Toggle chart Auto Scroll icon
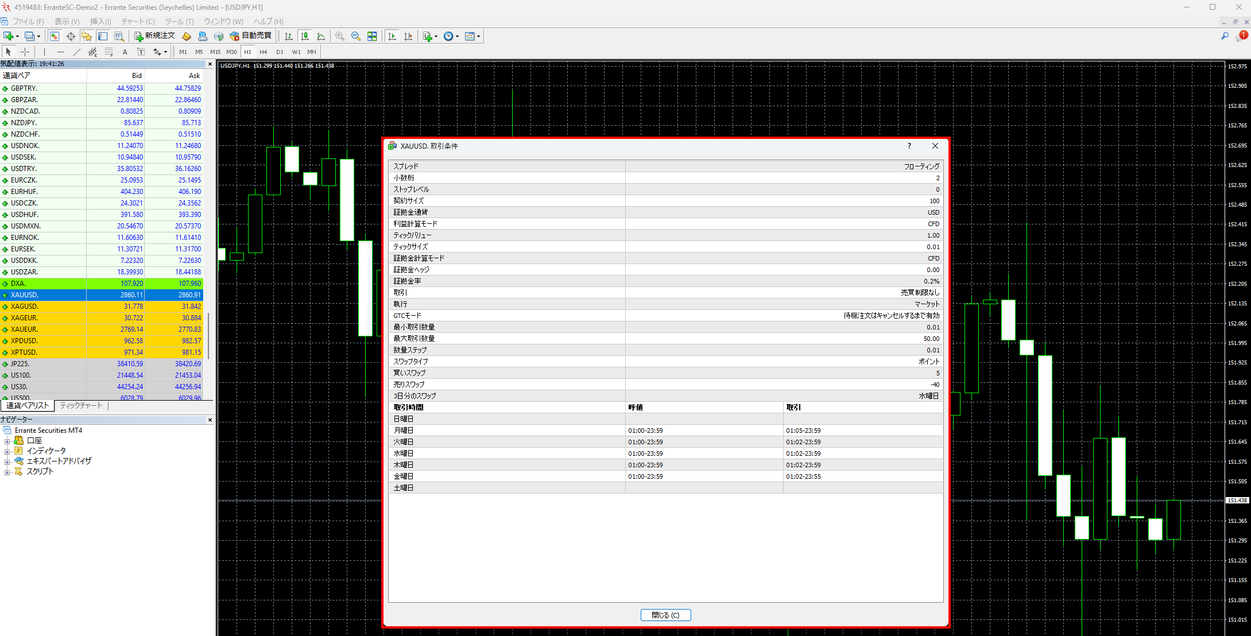The width and height of the screenshot is (1251, 636). pyautogui.click(x=392, y=36)
